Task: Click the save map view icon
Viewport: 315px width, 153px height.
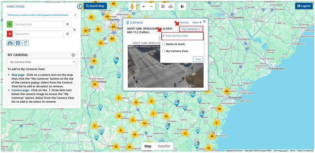Action: [x=163, y=7]
